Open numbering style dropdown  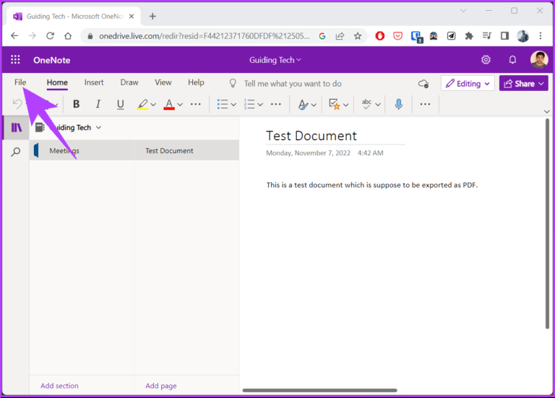point(260,105)
